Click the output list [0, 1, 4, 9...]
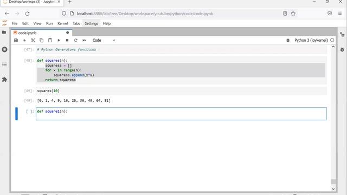The width and height of the screenshot is (347, 195). point(74,101)
